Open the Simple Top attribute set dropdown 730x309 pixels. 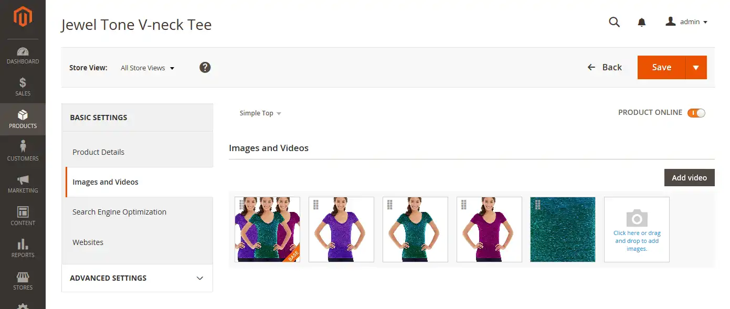pyautogui.click(x=260, y=113)
